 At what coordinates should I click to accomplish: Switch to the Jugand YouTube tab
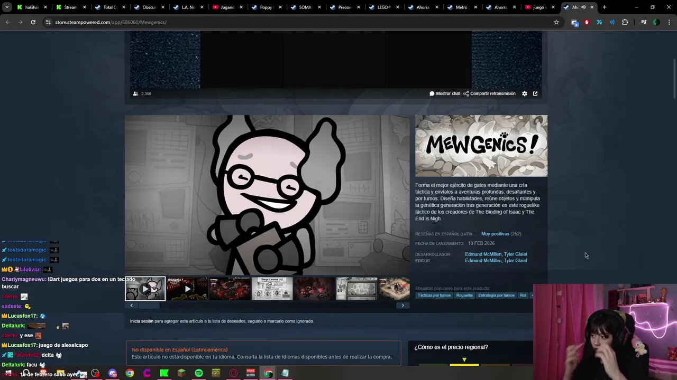[227, 7]
